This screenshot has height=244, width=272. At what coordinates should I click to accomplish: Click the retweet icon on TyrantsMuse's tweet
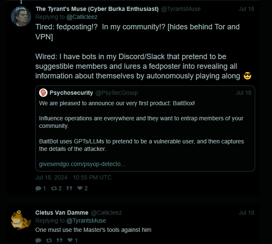click(x=54, y=188)
